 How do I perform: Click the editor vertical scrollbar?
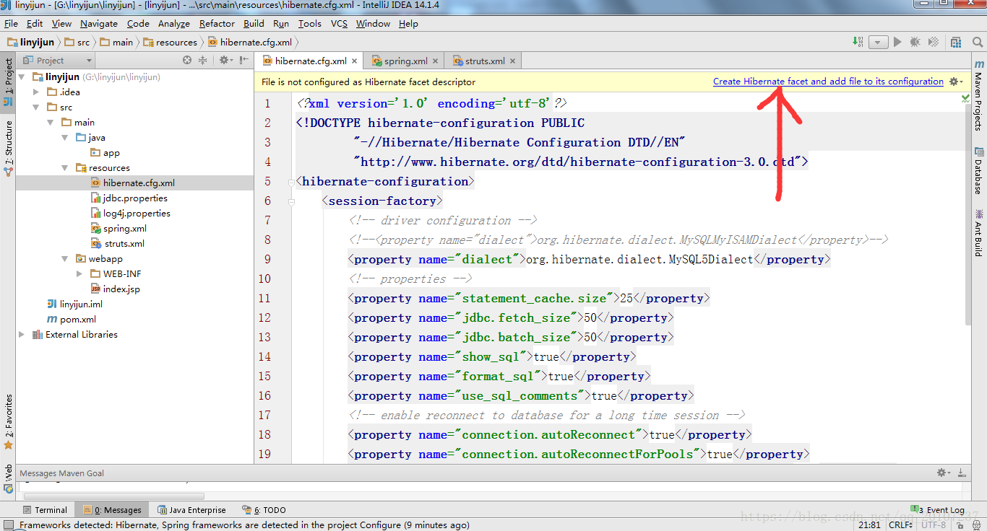968,216
